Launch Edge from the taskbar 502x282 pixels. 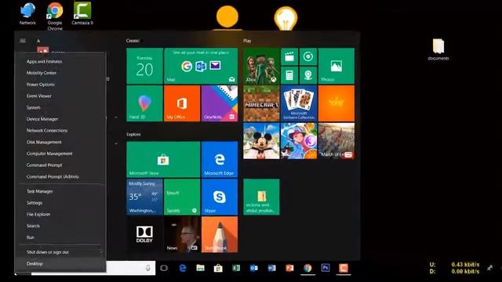pos(183,268)
